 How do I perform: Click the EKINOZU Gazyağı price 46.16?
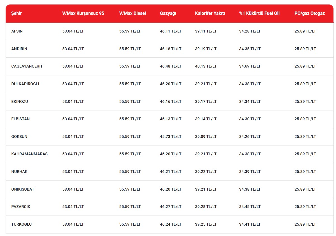[171, 101]
